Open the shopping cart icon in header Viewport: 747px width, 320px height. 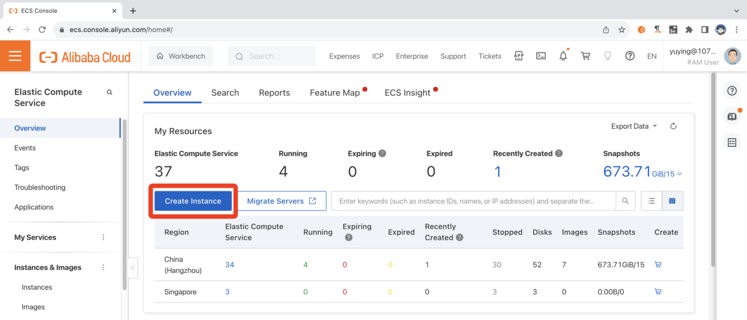tap(585, 56)
